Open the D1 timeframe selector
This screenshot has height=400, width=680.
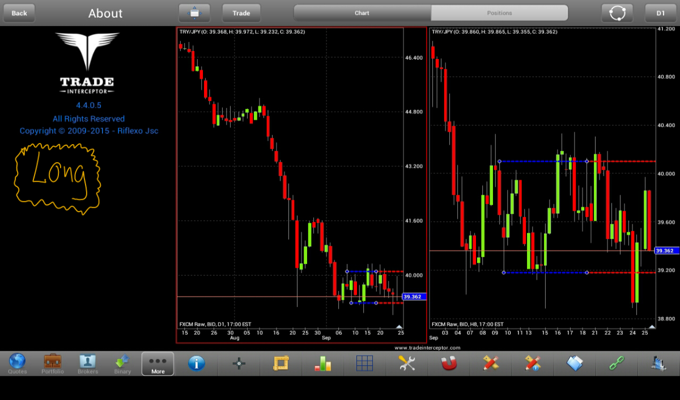661,13
